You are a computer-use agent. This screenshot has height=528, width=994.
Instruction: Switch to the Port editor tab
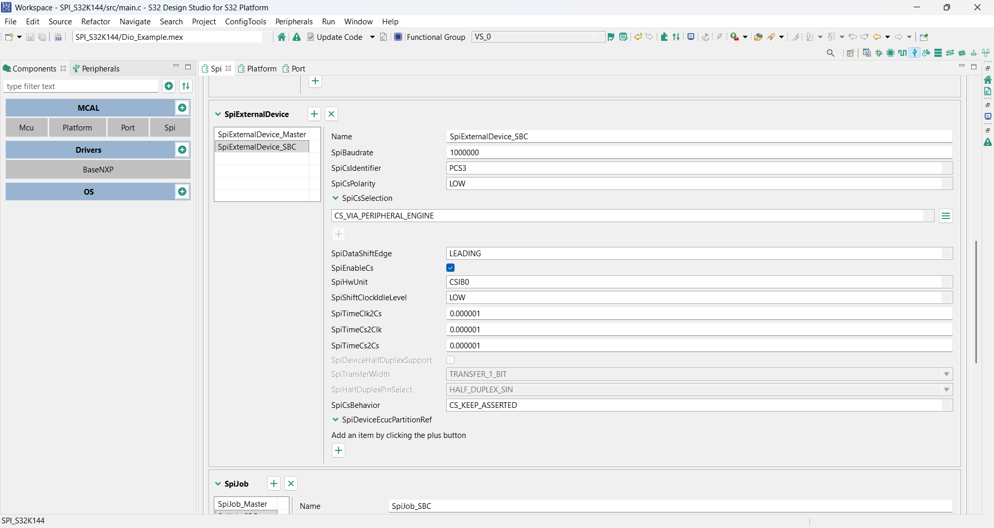[x=294, y=68]
